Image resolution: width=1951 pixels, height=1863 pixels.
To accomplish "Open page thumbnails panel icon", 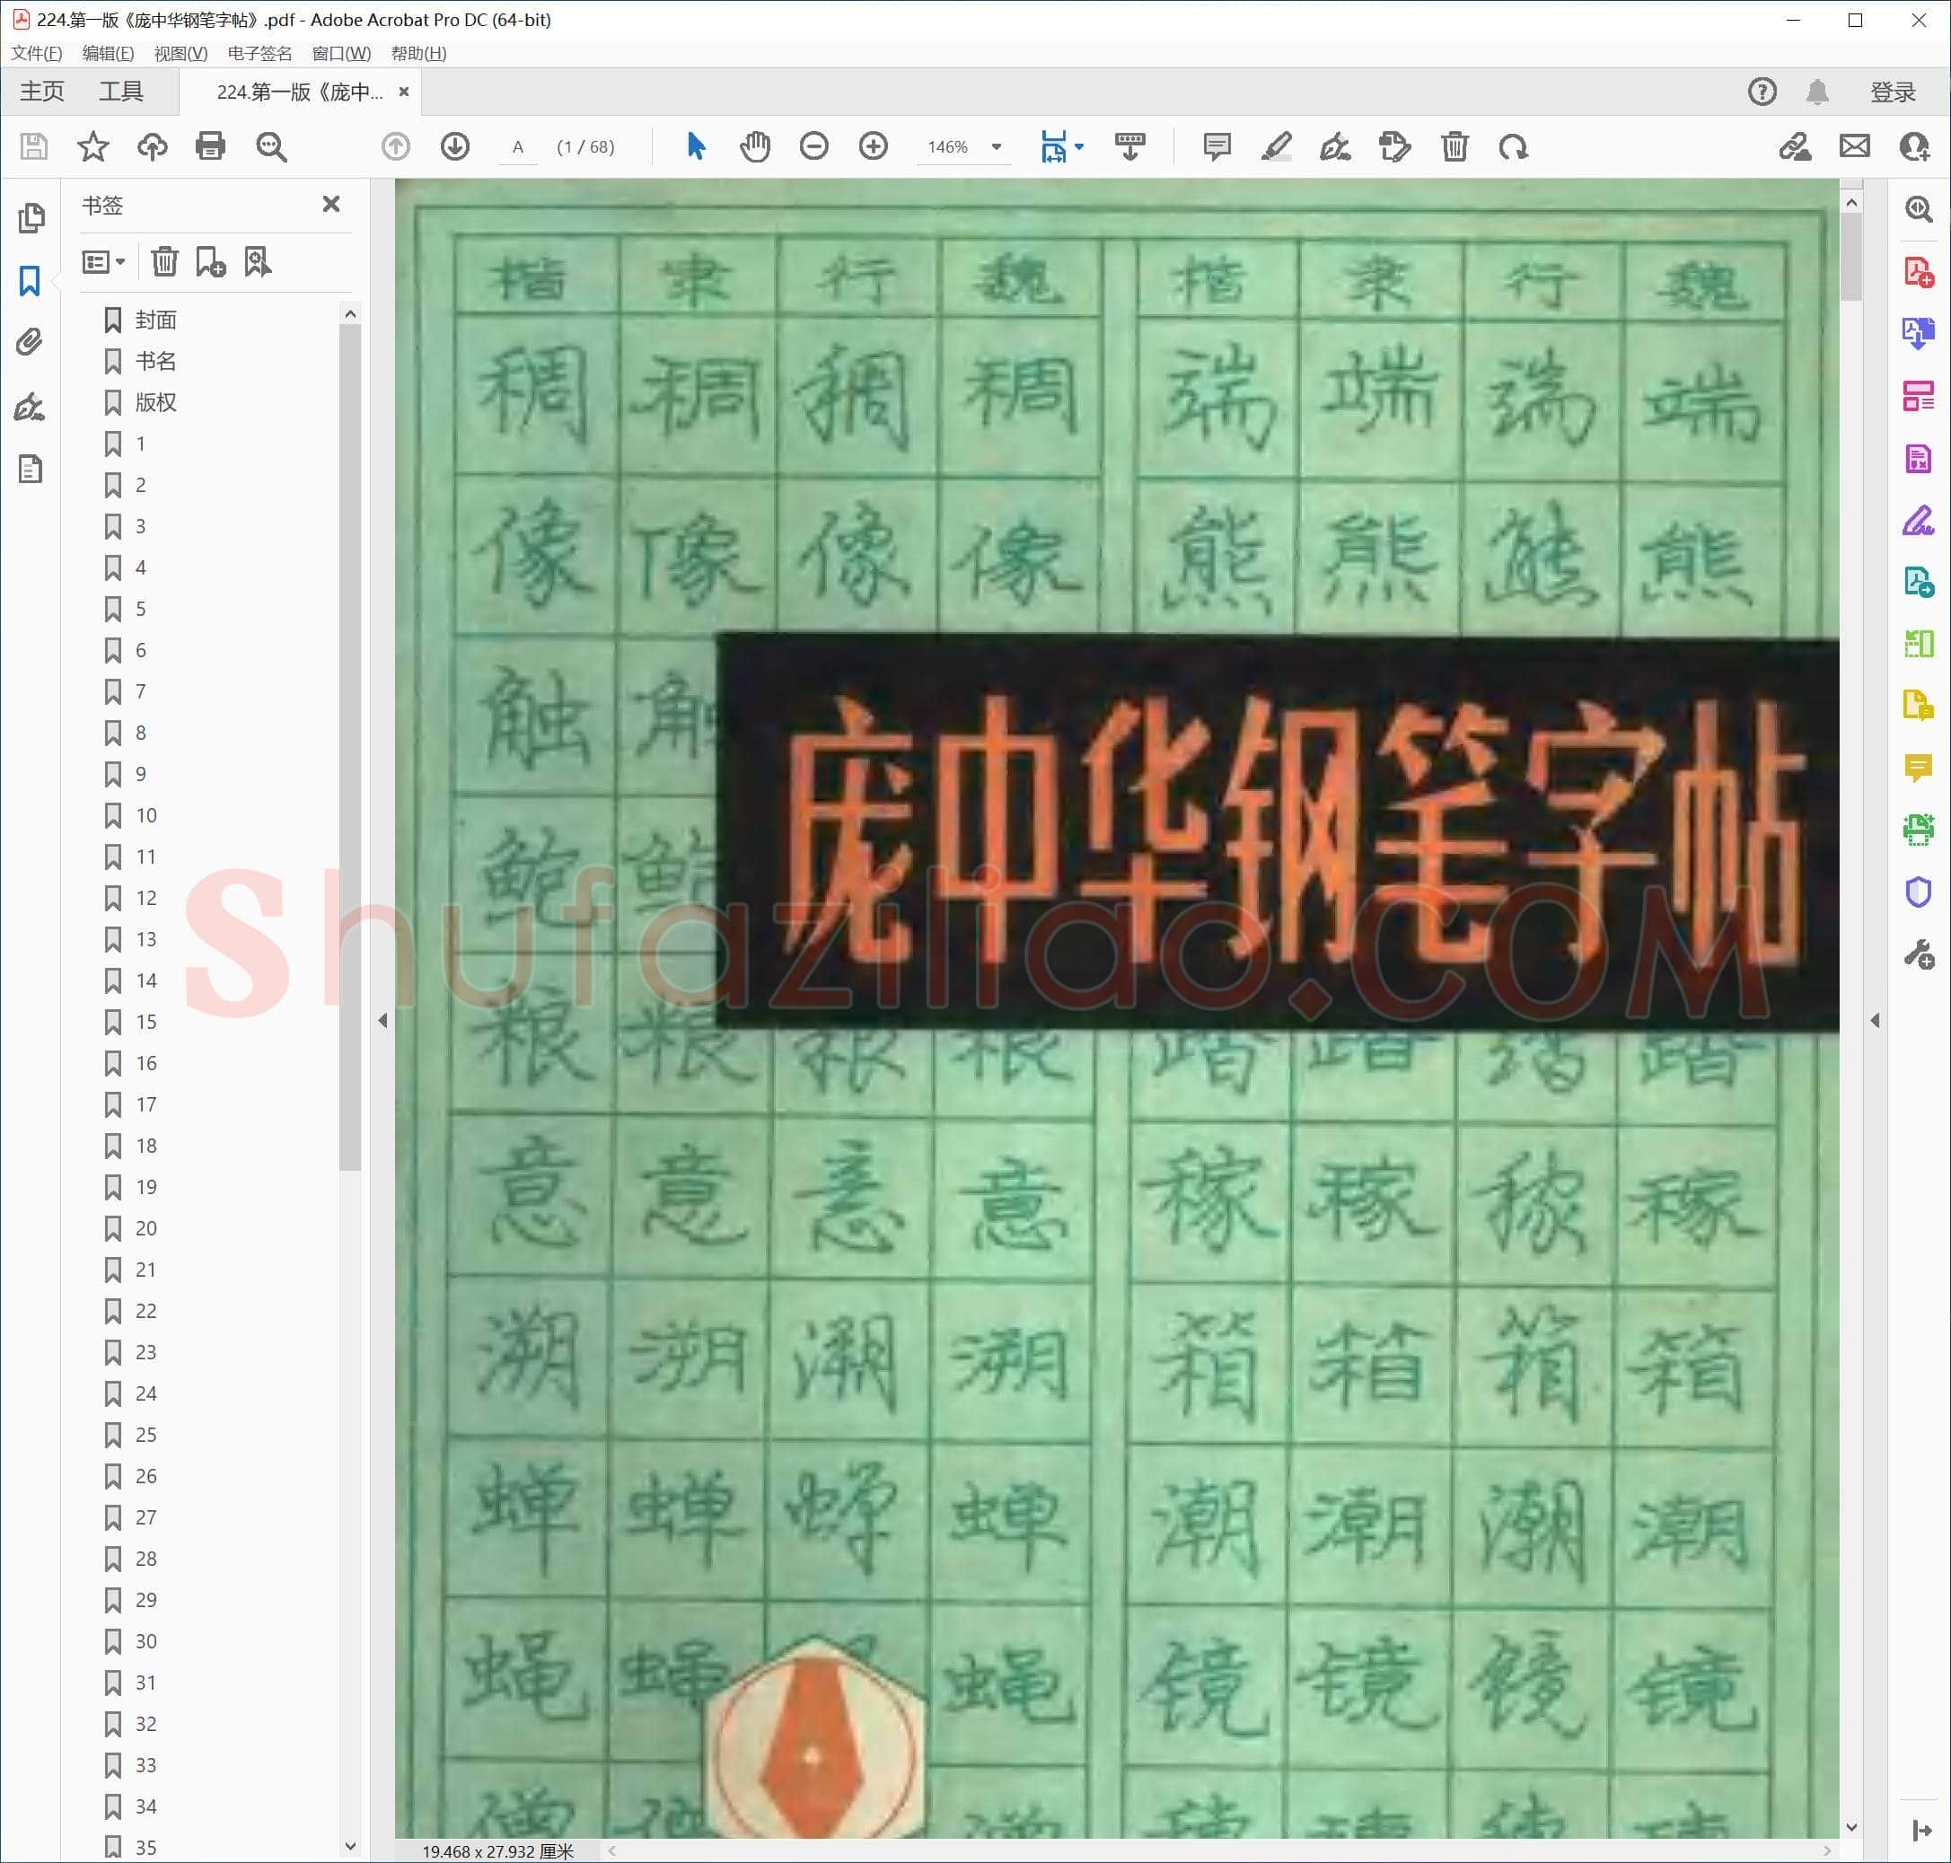I will tap(31, 218).
